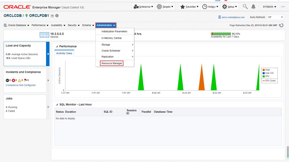
Task: Click the info icon beside ORCLPDB1
Action: [x=57, y=16]
